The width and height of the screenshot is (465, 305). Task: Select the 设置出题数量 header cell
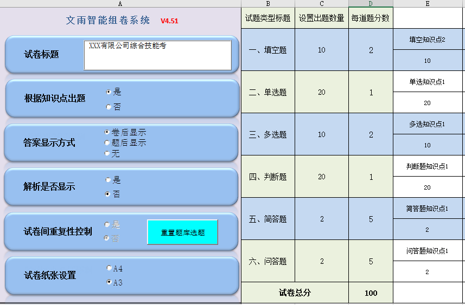[x=322, y=18]
